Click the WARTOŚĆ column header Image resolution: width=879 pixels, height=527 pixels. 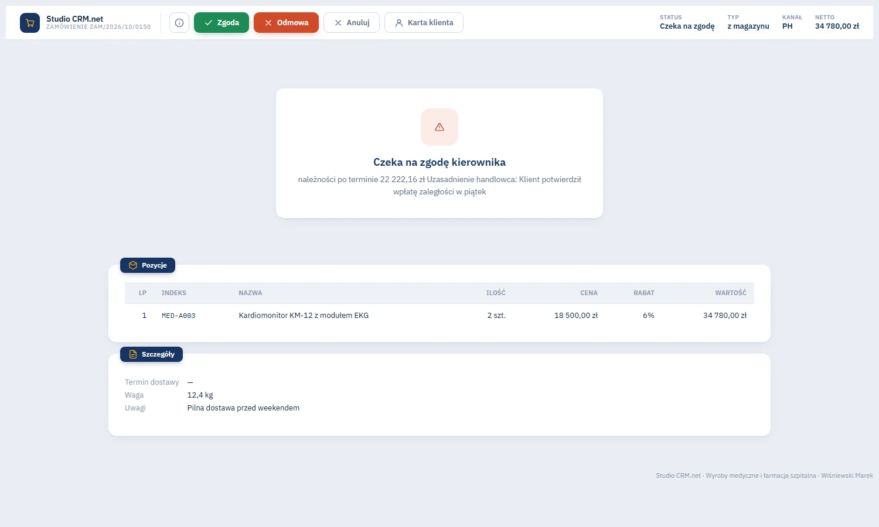731,293
